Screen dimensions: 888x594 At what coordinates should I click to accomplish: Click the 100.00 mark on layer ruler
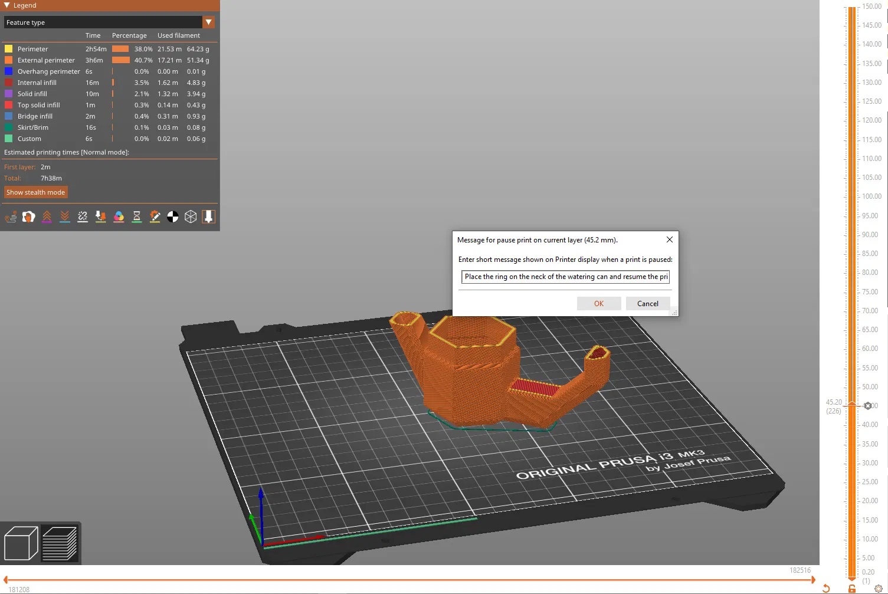(x=871, y=196)
